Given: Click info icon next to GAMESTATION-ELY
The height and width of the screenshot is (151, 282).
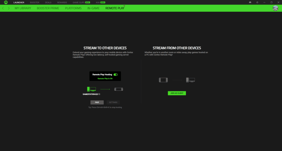Looking at the screenshot, I should click(99, 94).
